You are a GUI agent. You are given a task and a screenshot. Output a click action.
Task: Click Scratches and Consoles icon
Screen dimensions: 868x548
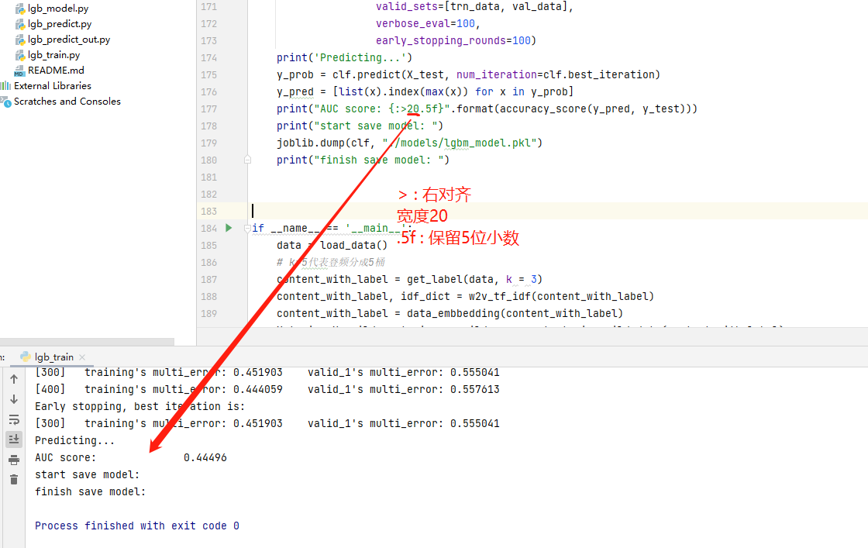pos(6,102)
